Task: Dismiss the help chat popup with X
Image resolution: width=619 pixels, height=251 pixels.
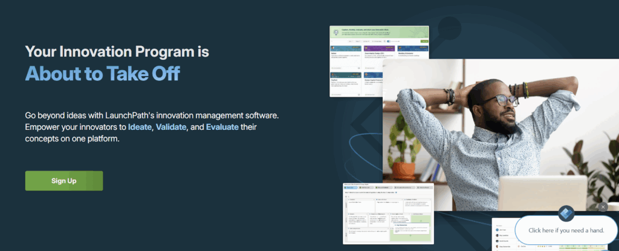Action: click(602, 207)
